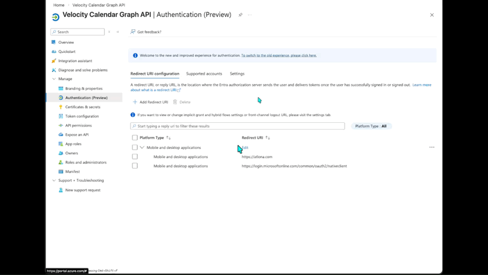The image size is (488, 275).
Task: Collapse the Support + Troubleshooting section chevron
Action: 54,180
